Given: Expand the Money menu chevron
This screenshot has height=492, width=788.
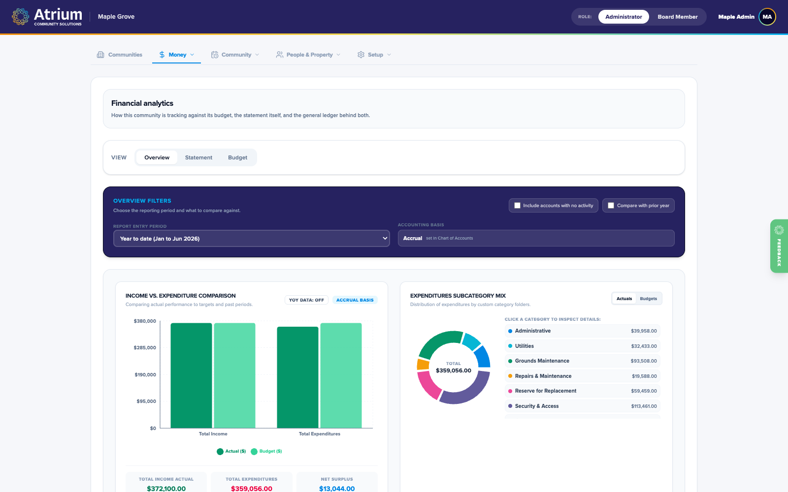Looking at the screenshot, I should click(192, 55).
